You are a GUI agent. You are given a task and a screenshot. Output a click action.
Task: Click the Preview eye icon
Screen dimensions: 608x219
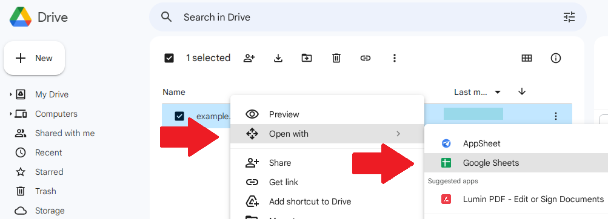252,114
